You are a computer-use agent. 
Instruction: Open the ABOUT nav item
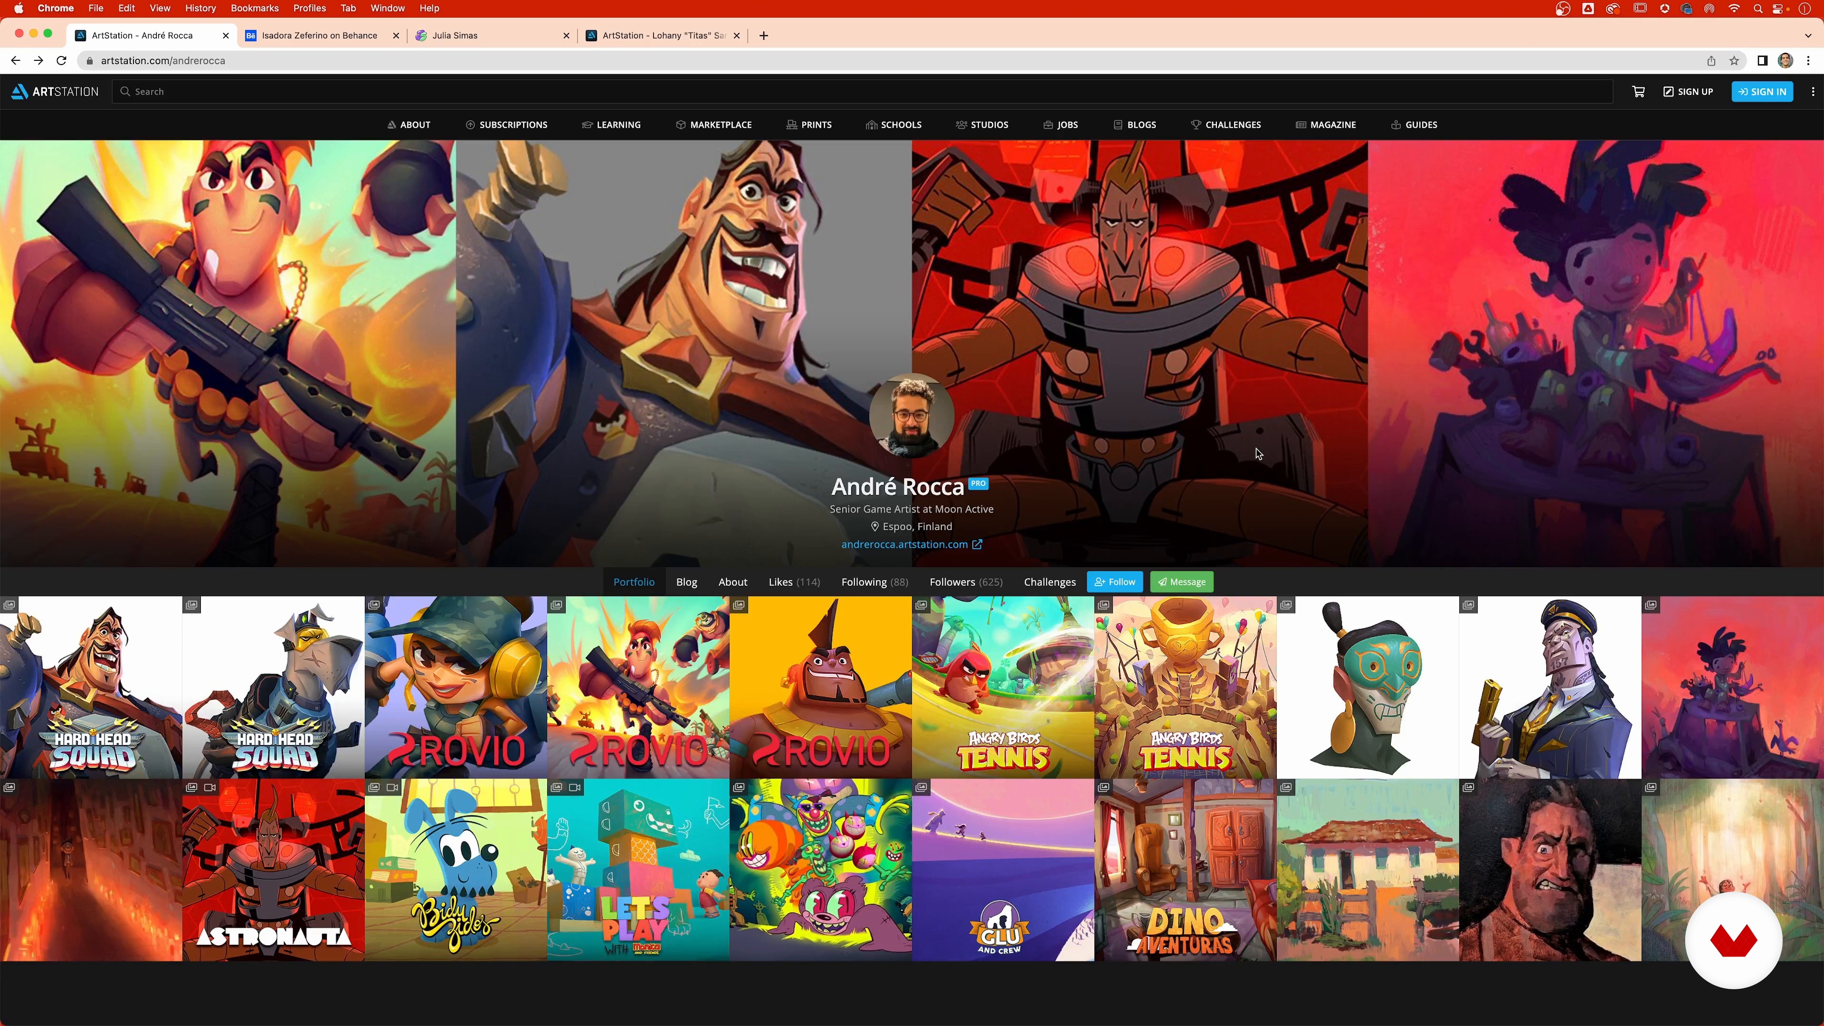click(408, 124)
